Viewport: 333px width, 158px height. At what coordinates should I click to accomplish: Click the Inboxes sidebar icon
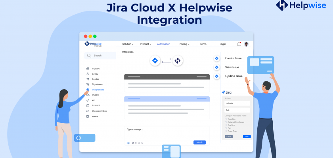(x=88, y=68)
